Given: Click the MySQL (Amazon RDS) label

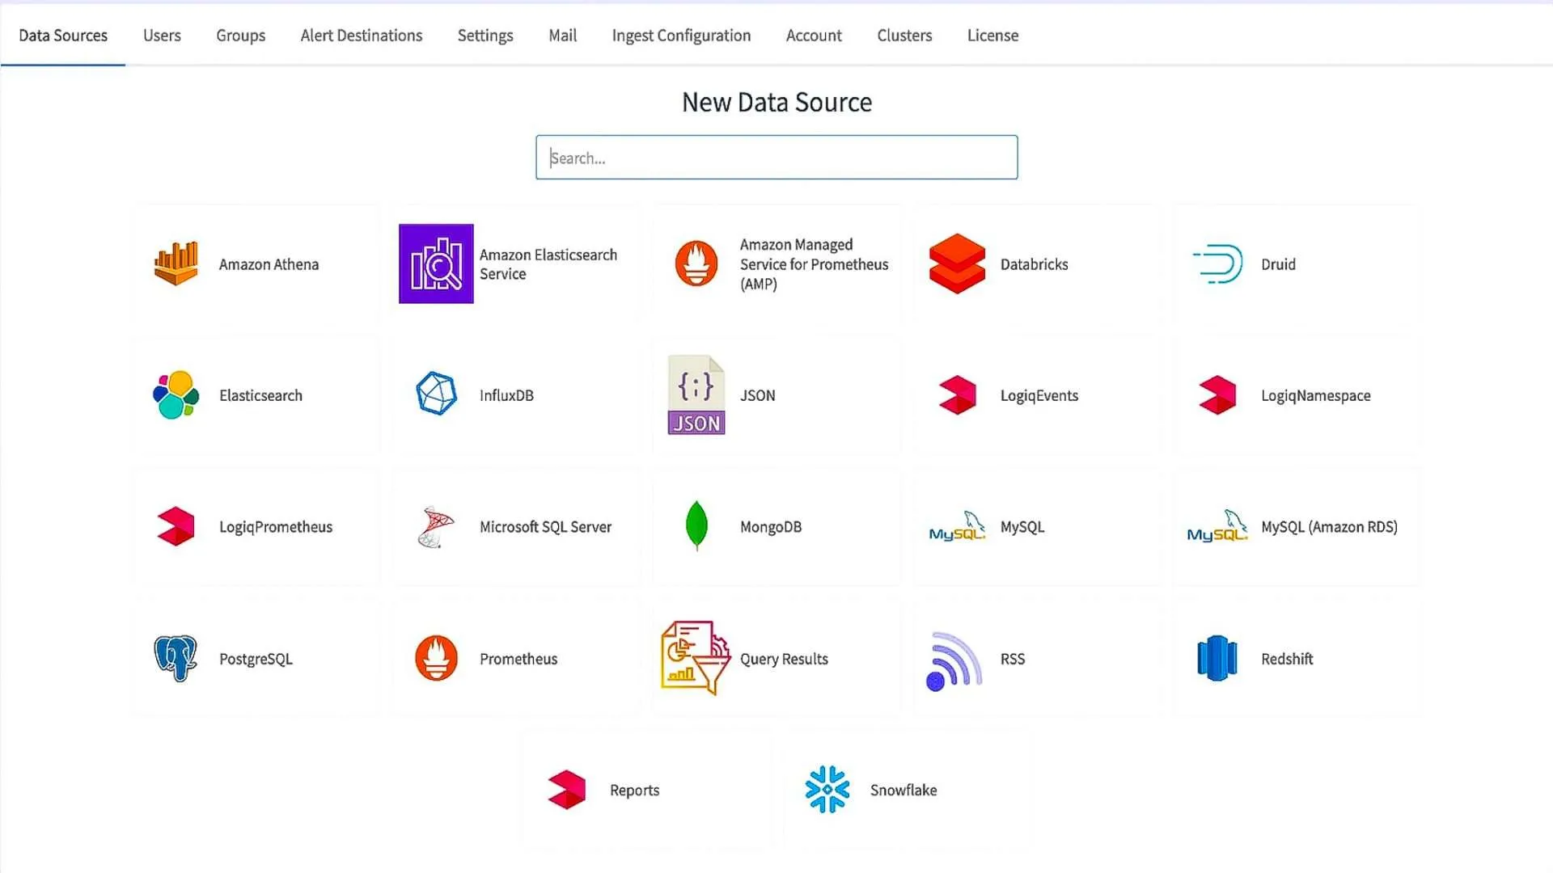Looking at the screenshot, I should pos(1329,527).
